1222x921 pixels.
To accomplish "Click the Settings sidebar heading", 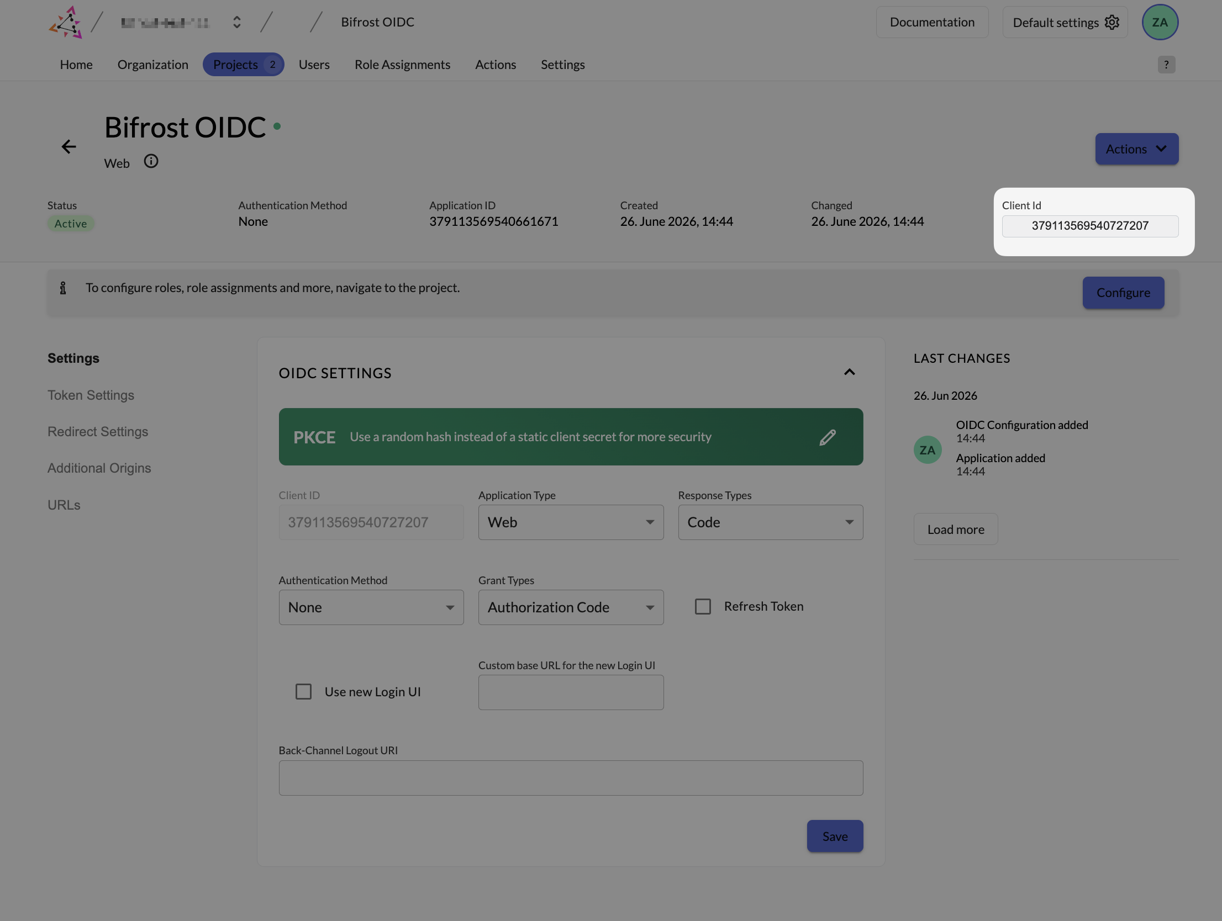I will [73, 358].
